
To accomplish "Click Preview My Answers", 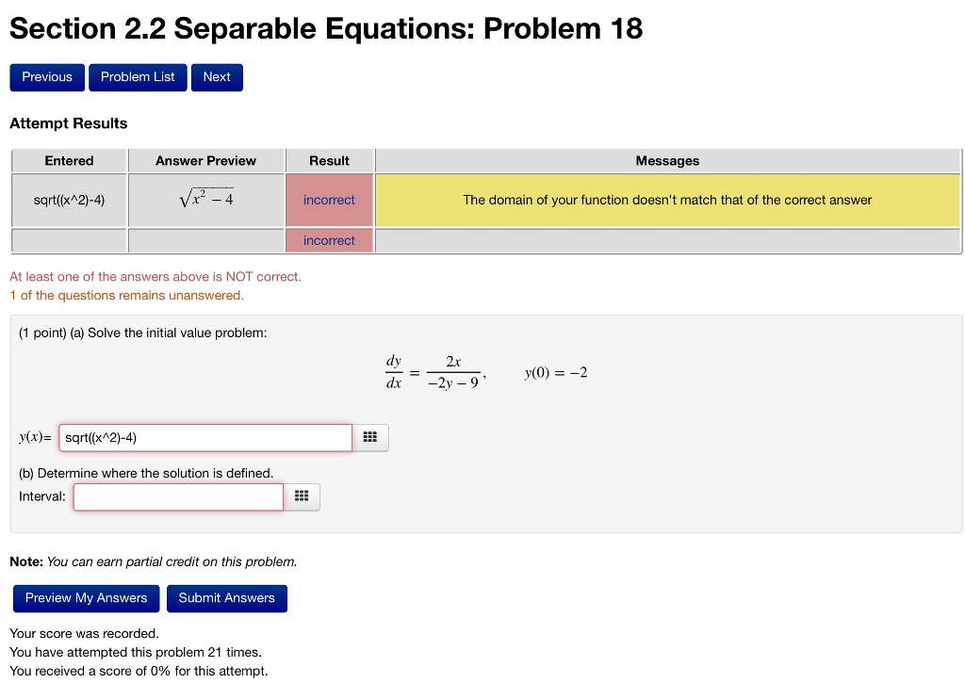I will click(86, 598).
